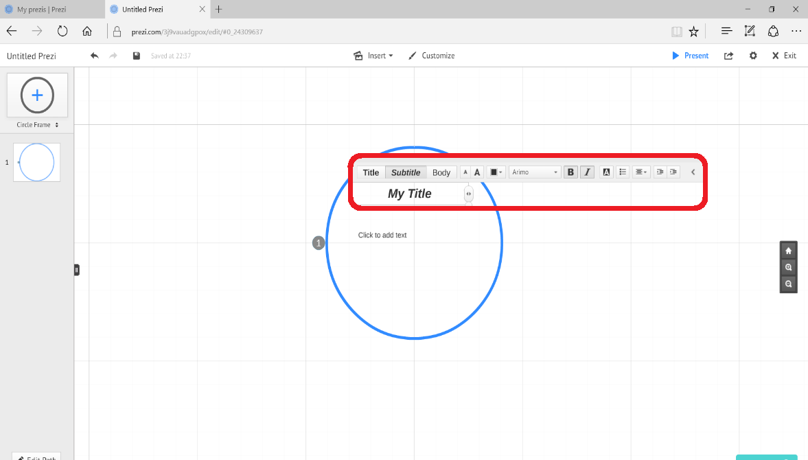Open the text alignment dropdown

[640, 172]
